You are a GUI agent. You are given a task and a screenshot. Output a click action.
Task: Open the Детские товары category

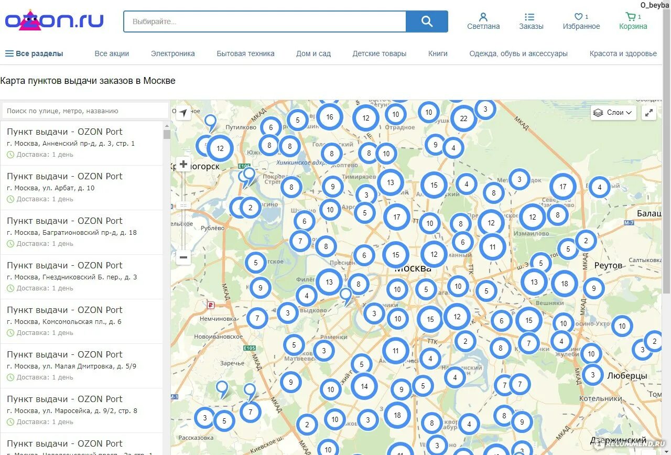coord(380,53)
